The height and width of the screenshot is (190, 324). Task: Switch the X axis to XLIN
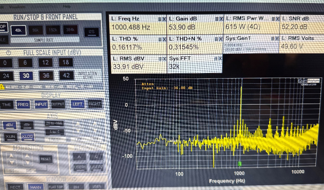10,136
